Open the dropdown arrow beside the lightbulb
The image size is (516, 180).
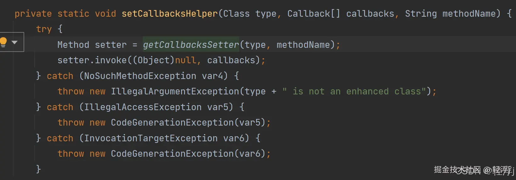click(x=14, y=42)
